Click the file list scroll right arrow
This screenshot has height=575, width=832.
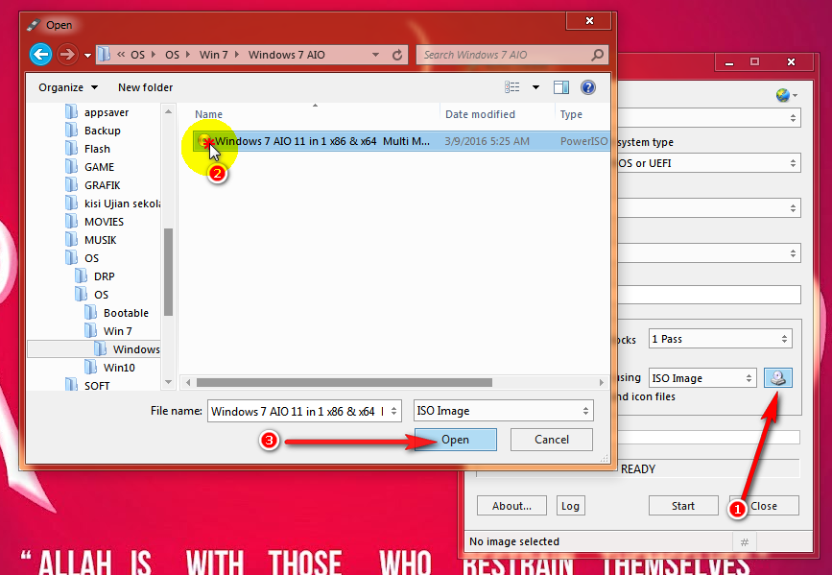point(601,382)
